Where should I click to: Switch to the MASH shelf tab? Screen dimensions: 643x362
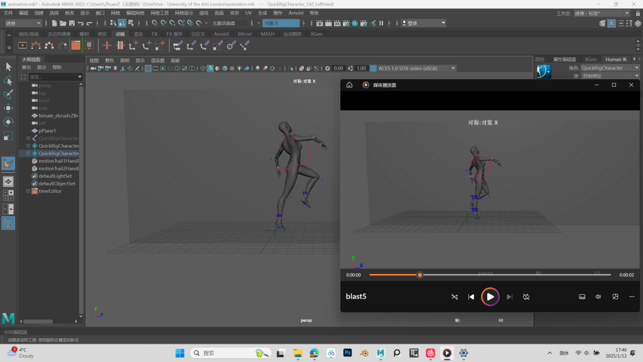pyautogui.click(x=267, y=34)
